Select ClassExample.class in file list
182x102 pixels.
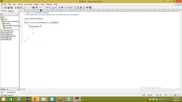click(x=7, y=33)
